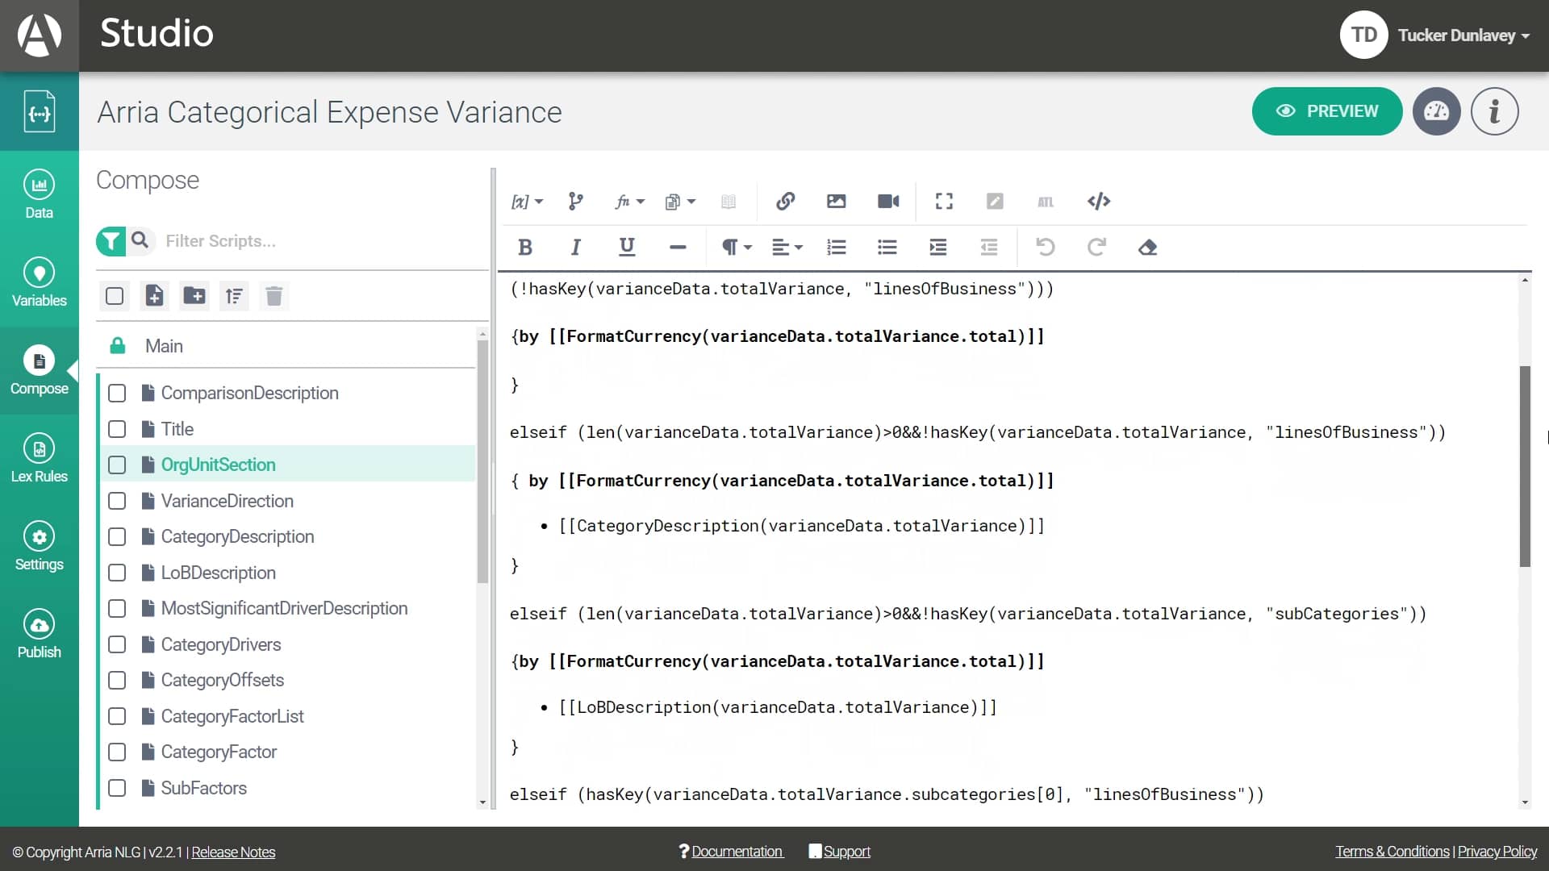This screenshot has width=1549, height=871.
Task: Open the Release Notes link
Action: [x=233, y=852]
